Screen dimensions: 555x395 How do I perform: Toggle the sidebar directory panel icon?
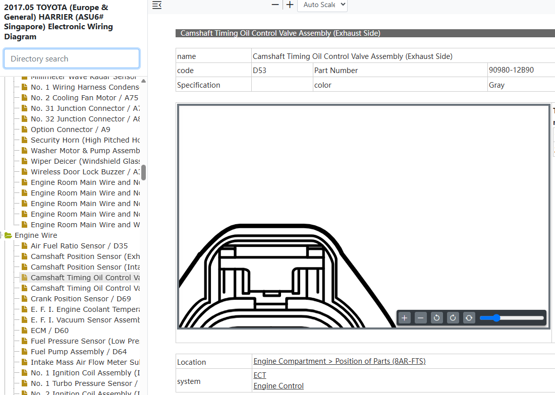(x=157, y=5)
